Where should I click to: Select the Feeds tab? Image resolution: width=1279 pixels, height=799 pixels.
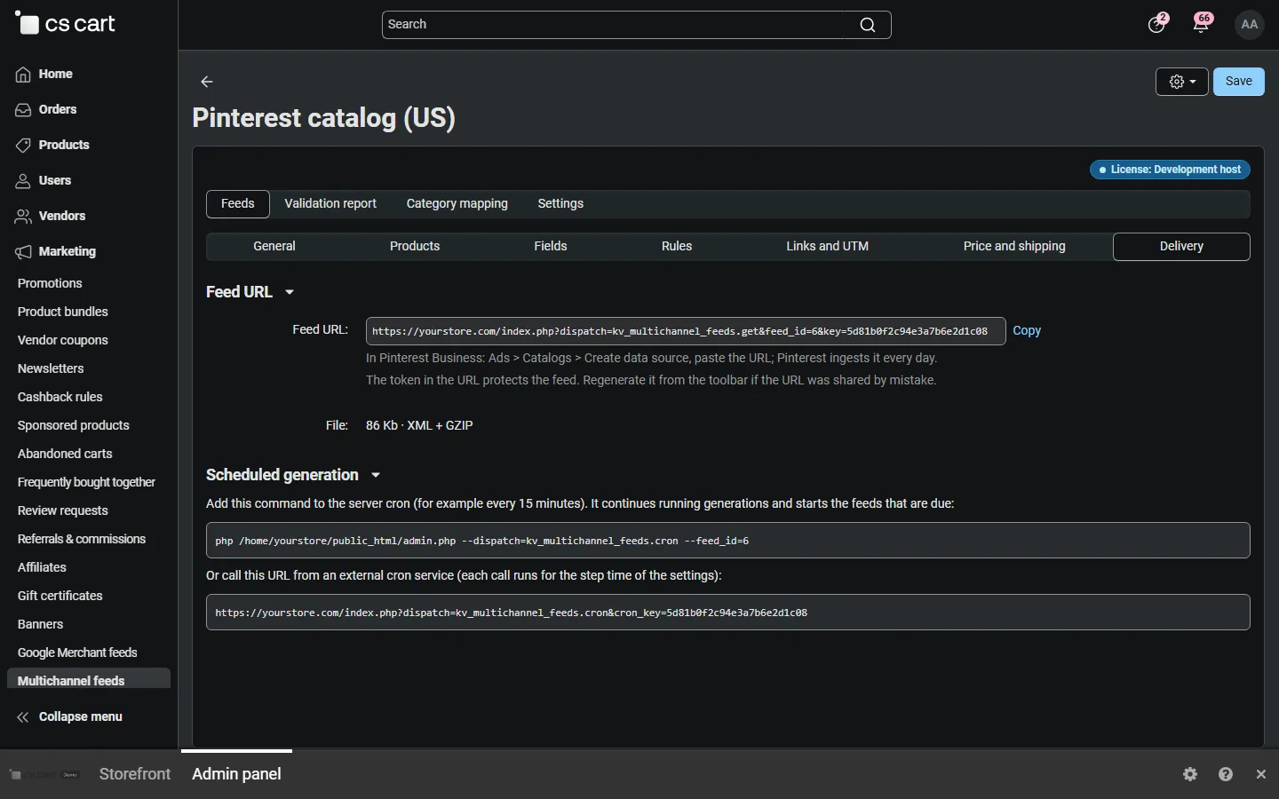coord(238,203)
